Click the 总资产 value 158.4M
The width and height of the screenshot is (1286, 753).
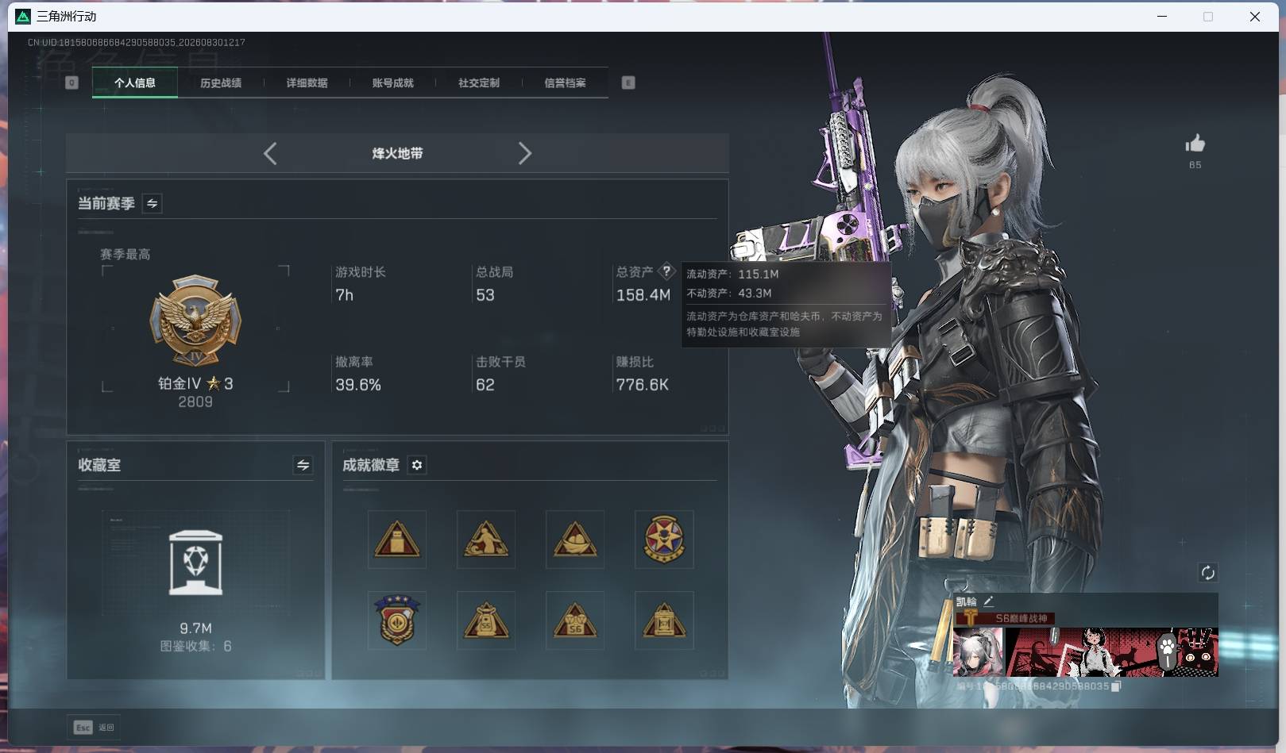click(643, 295)
